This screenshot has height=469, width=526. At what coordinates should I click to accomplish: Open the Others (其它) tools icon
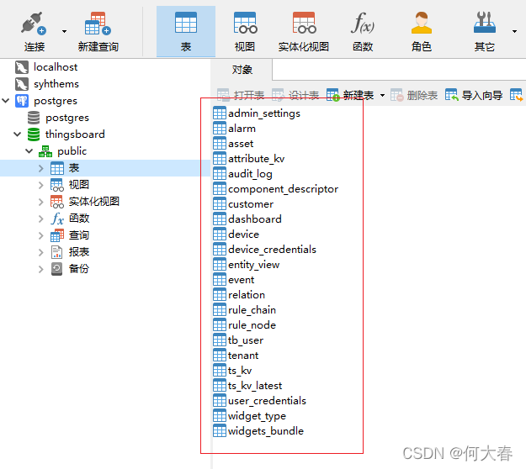pos(485,23)
